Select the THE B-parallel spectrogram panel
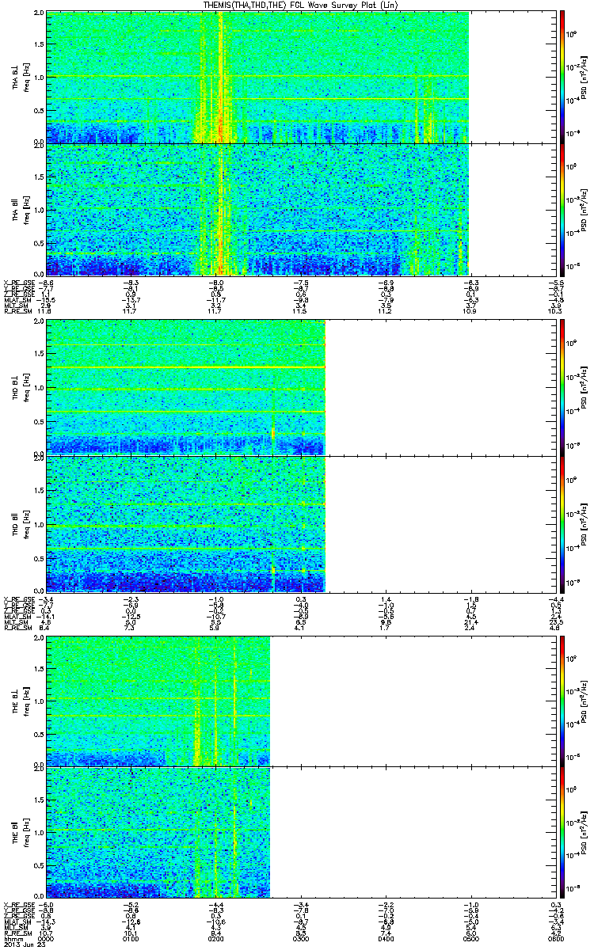Screen dimensions: 594x950 coord(299,832)
